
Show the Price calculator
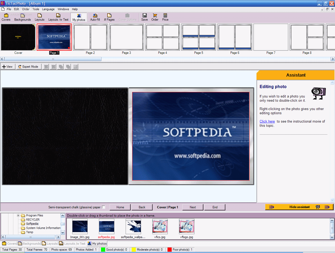click(x=165, y=17)
